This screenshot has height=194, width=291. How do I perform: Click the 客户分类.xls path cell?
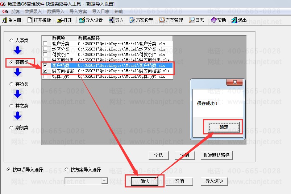coord(125,44)
